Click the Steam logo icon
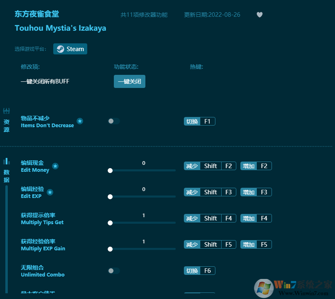 pyautogui.click(x=60, y=49)
